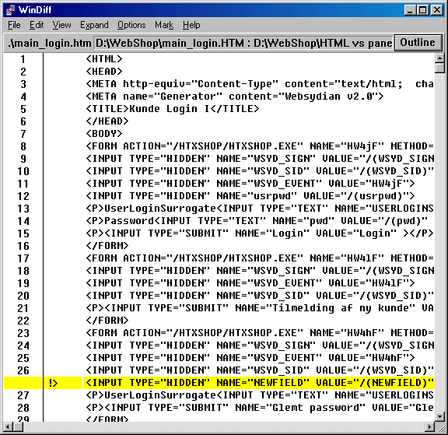The width and height of the screenshot is (448, 435).
Task: Select the FORM line with NAME HW4jF
Action: click(x=260, y=146)
